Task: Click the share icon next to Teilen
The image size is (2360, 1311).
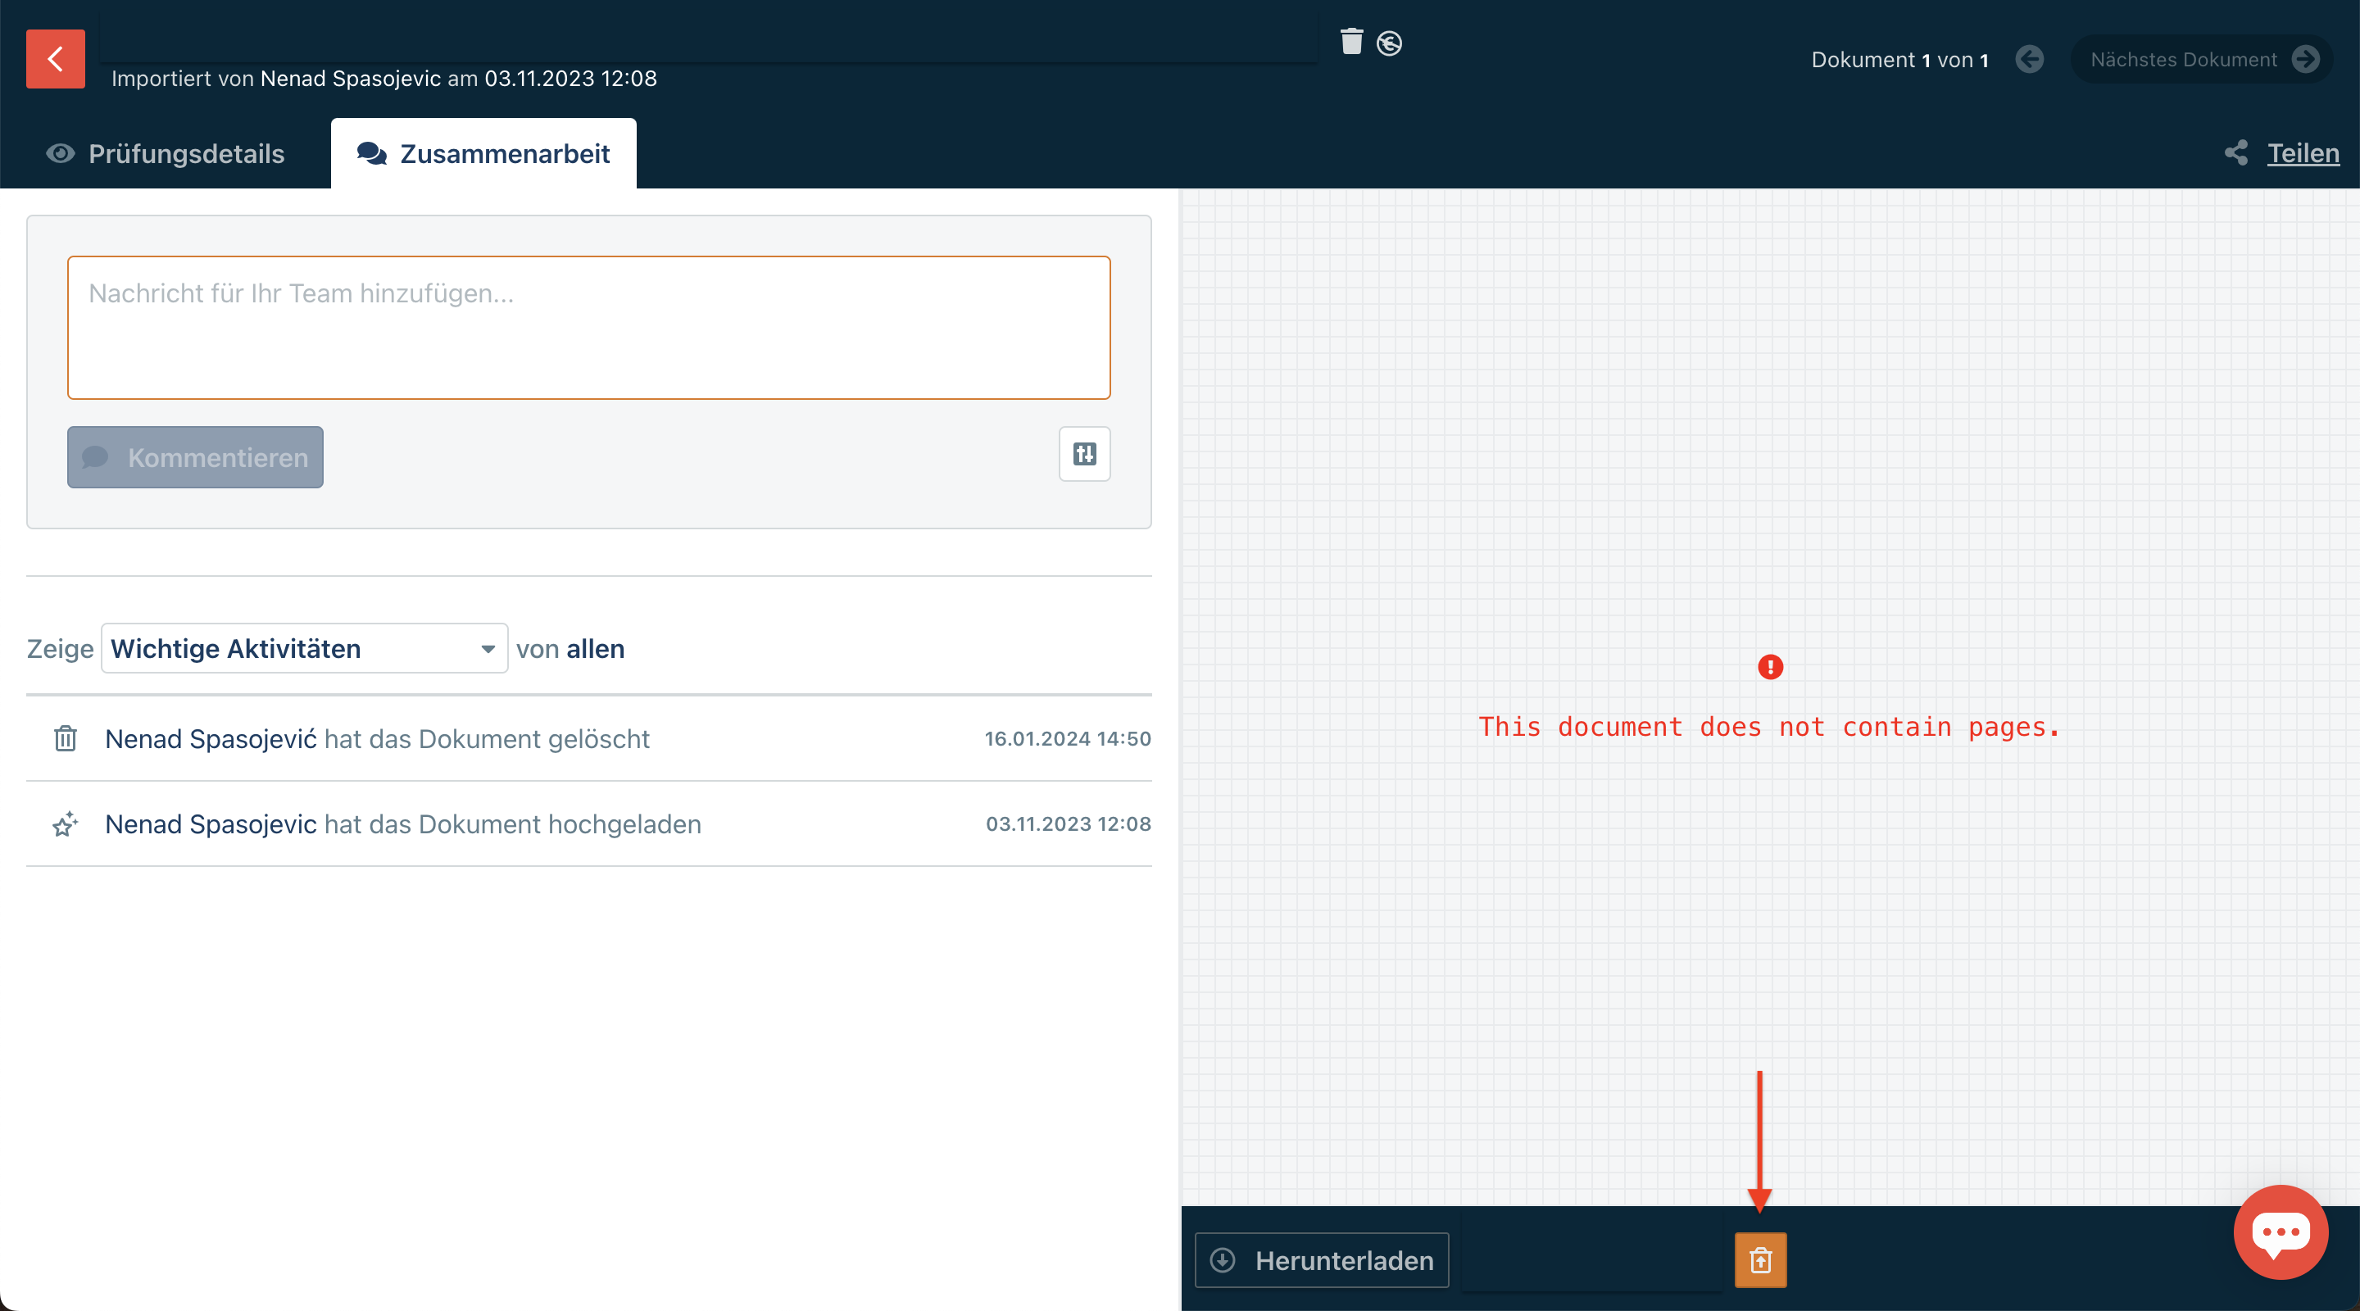Action: [x=2236, y=153]
